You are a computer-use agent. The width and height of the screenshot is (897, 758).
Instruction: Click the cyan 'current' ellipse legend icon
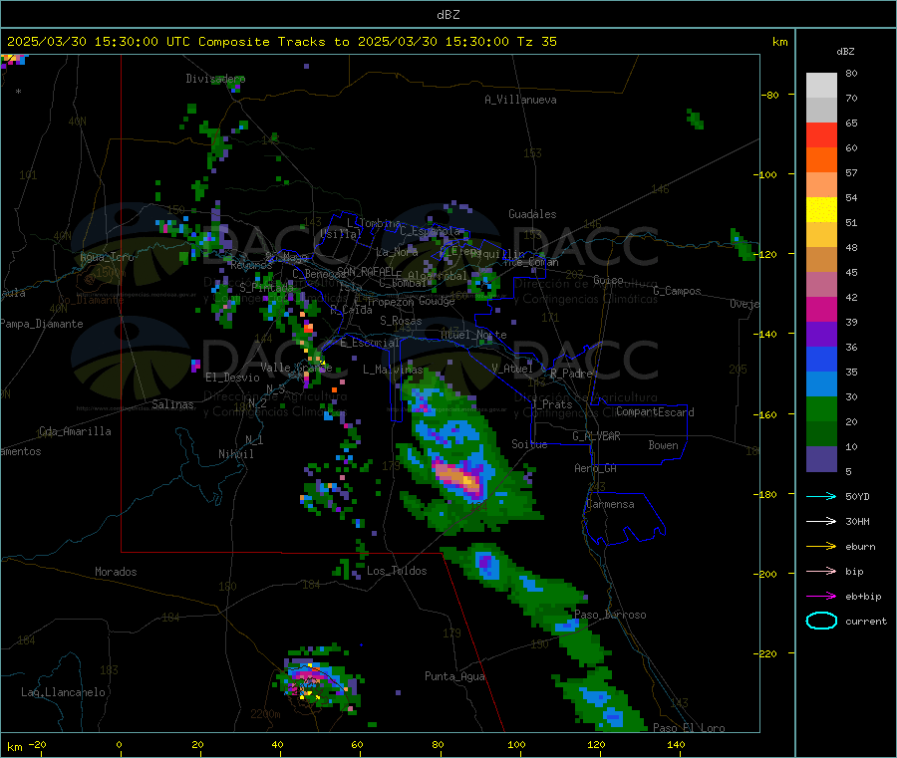pos(821,621)
